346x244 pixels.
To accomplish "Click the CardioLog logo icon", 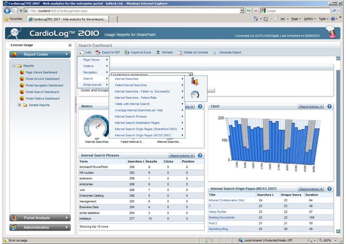I will point(15,33).
